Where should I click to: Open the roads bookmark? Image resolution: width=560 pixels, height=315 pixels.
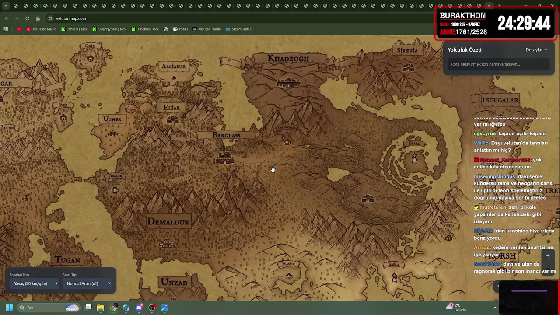coord(180,29)
